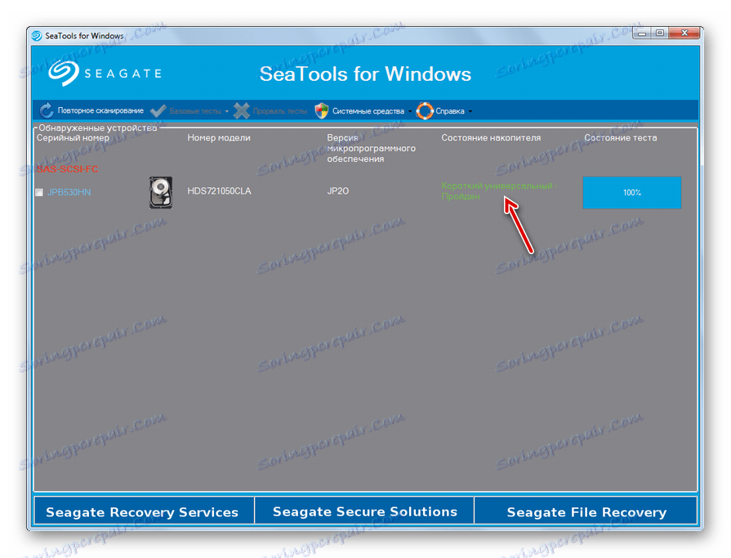Open the Базовые тесты menu

[195, 111]
